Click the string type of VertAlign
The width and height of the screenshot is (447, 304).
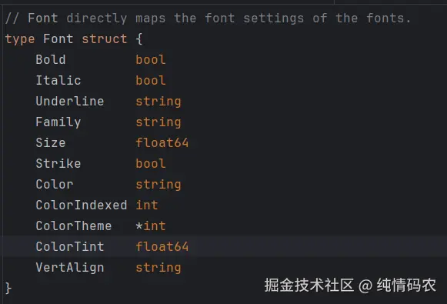coord(158,268)
